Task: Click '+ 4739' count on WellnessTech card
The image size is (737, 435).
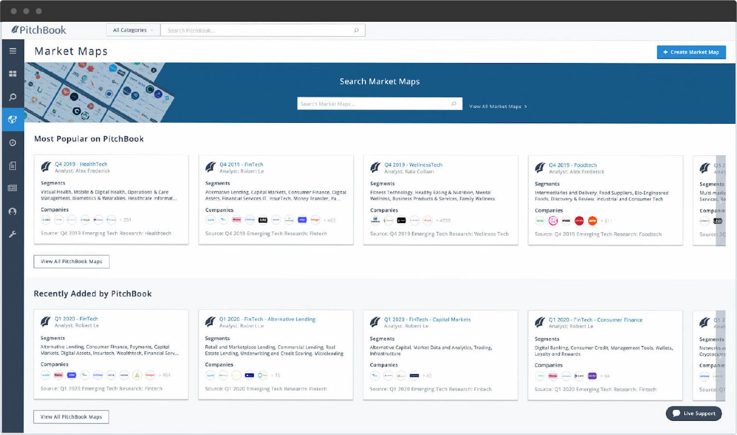Action: pos(443,221)
